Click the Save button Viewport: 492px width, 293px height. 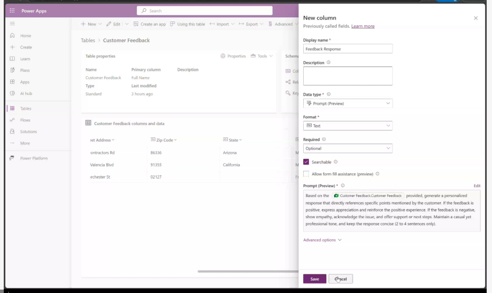click(314, 279)
